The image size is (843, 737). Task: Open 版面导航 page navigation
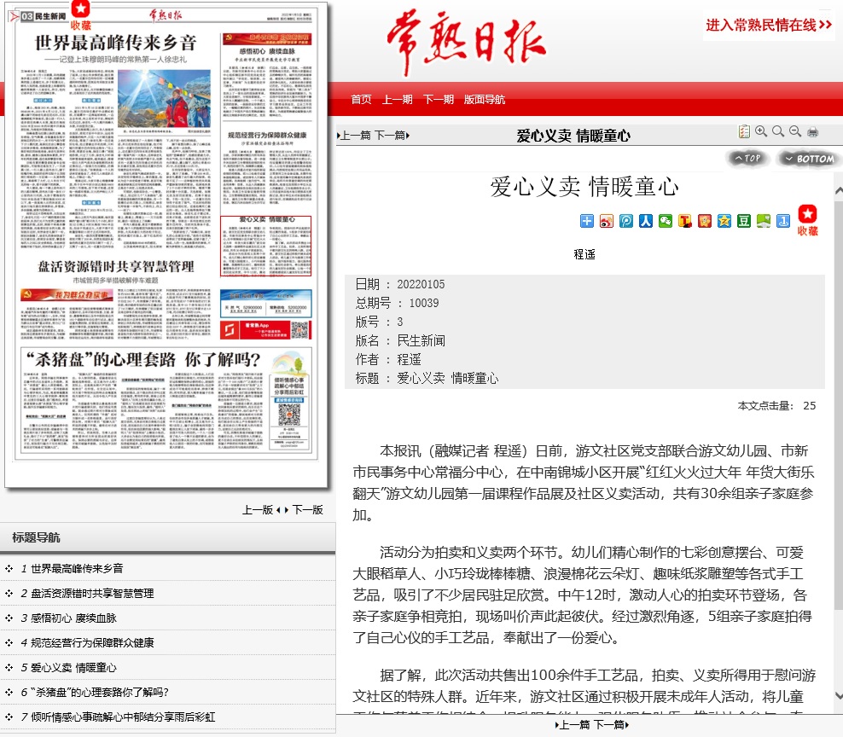(485, 100)
